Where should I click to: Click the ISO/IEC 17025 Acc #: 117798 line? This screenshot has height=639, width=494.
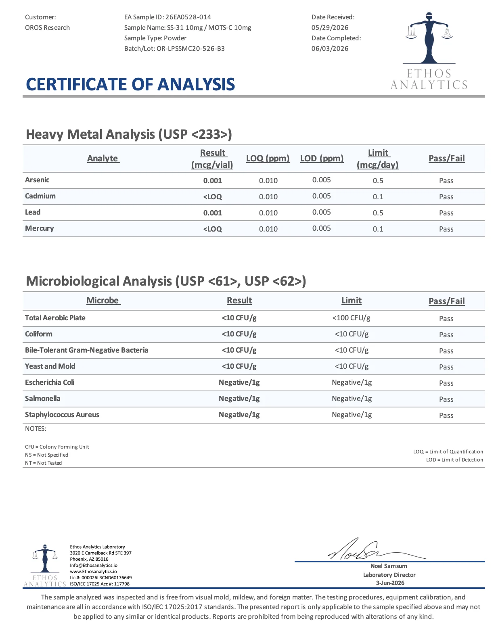point(100,584)
